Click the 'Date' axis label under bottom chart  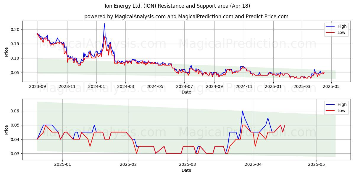click(186, 170)
